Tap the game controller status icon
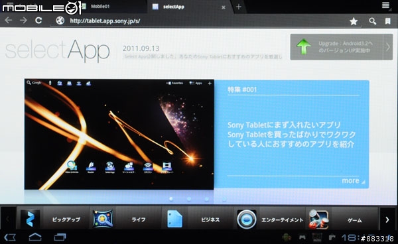Viewport: 398px width, 244px height. click(x=302, y=237)
